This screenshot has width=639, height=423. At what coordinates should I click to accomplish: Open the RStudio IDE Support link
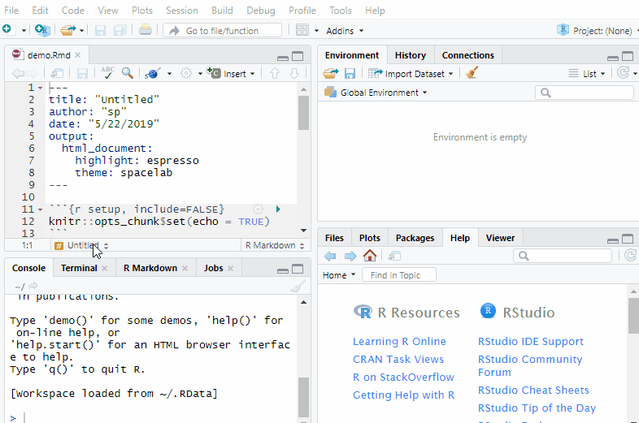point(531,341)
